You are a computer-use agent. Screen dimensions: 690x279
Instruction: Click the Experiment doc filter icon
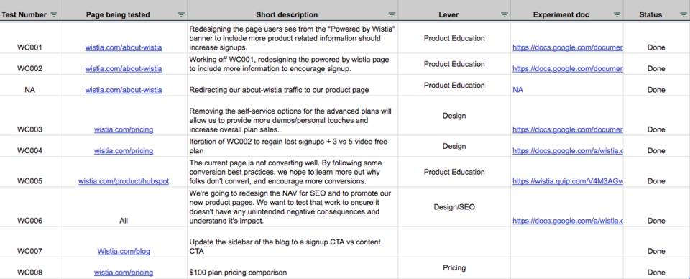pos(617,14)
